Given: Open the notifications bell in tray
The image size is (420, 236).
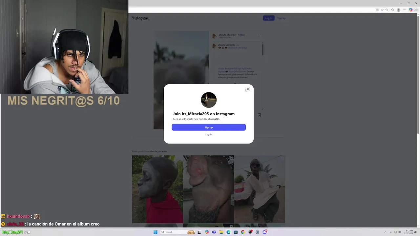Looking at the screenshot, I should point(415,232).
